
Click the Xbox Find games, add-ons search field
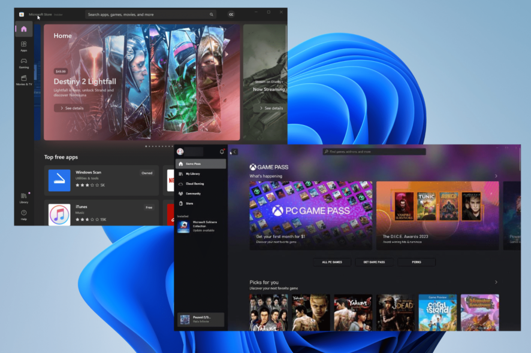pos(374,151)
